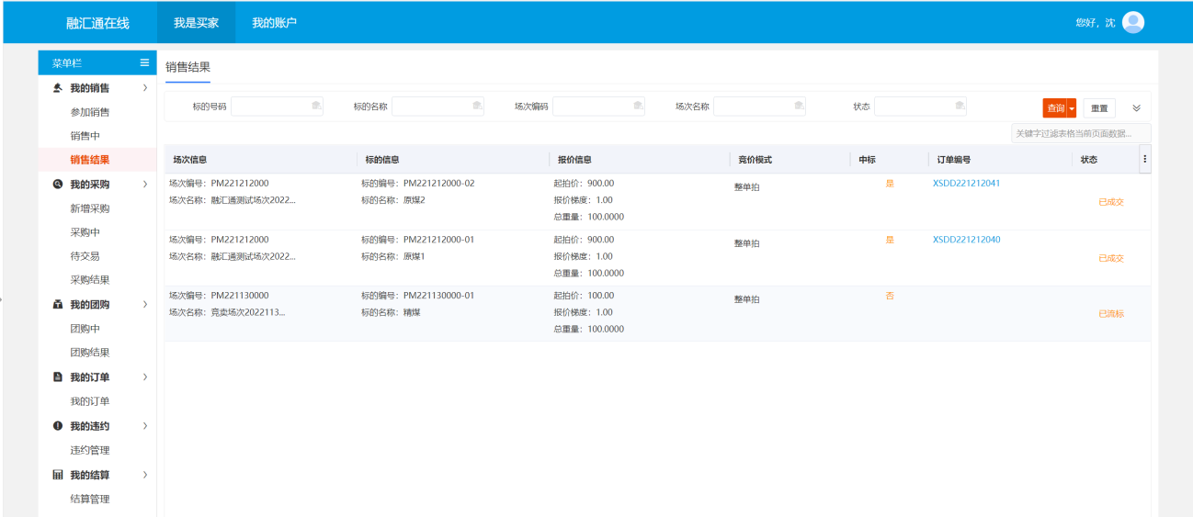Expand the advanced search double-chevron

[x=1136, y=107]
